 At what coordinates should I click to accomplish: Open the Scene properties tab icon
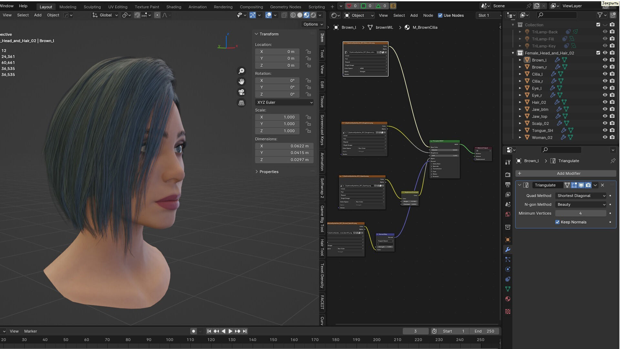click(x=508, y=205)
